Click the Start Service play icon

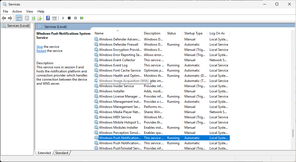[x=63, y=18]
